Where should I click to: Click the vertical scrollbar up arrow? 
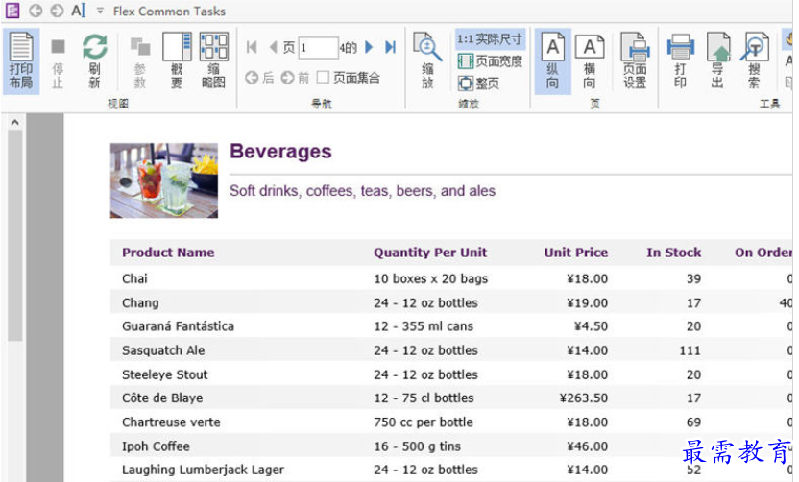click(14, 122)
